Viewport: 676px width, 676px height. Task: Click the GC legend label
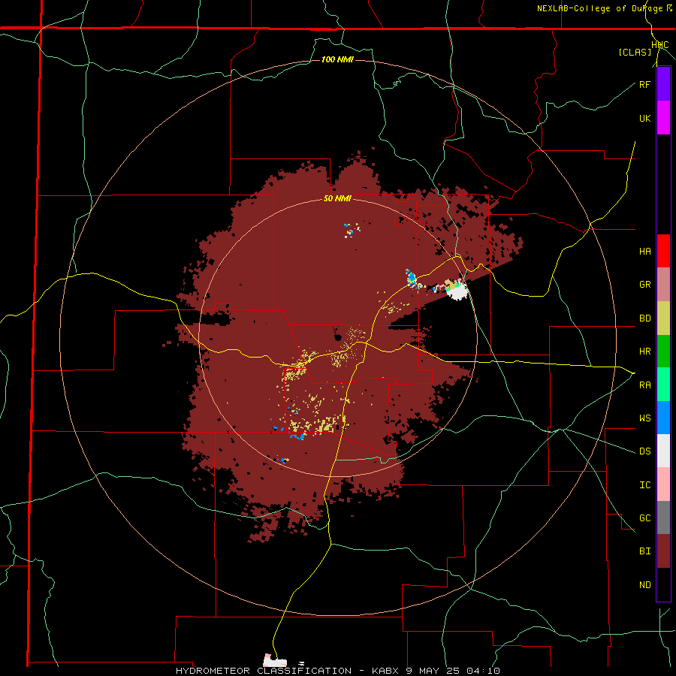[x=644, y=518]
